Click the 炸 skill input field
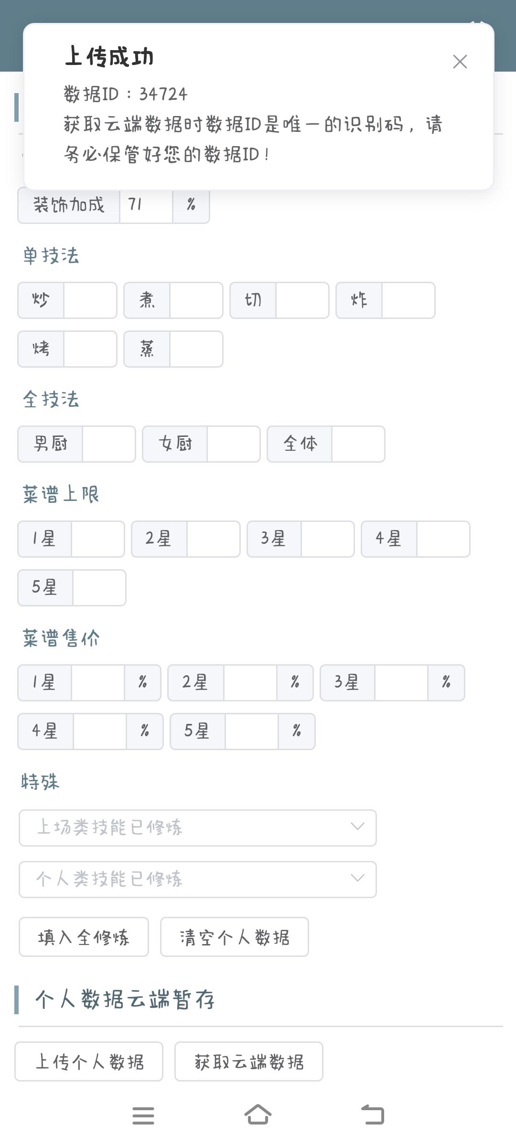 pyautogui.click(x=408, y=300)
